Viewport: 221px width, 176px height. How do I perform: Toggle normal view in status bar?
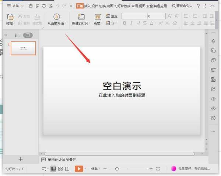click(53, 169)
